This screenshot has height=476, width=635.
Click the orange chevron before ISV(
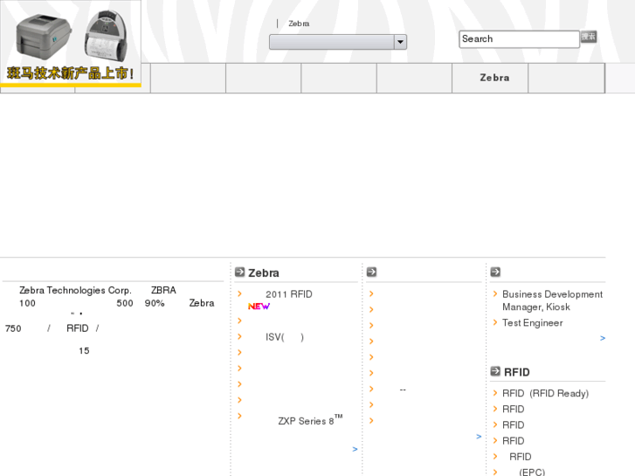pos(239,336)
